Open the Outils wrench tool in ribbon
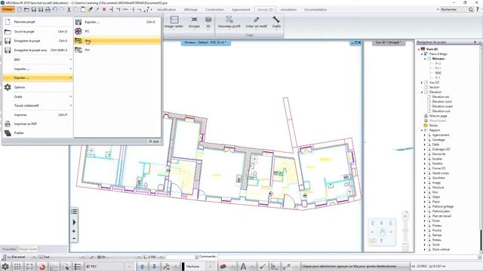Image resolution: width=483 pixels, height=271 pixels. (x=276, y=22)
